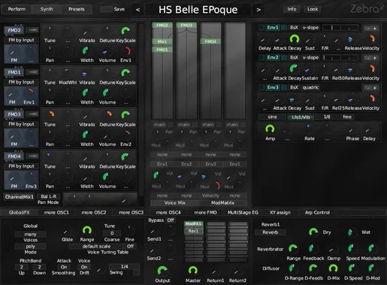This screenshot has height=285, width=387.
Task: Turn the Reverb Wet knob
Action: pos(350,232)
